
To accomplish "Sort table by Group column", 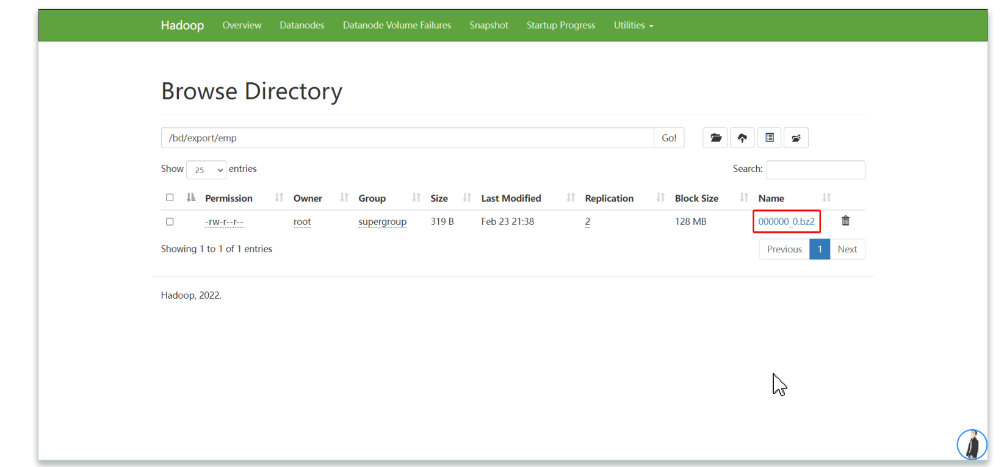I will [372, 198].
